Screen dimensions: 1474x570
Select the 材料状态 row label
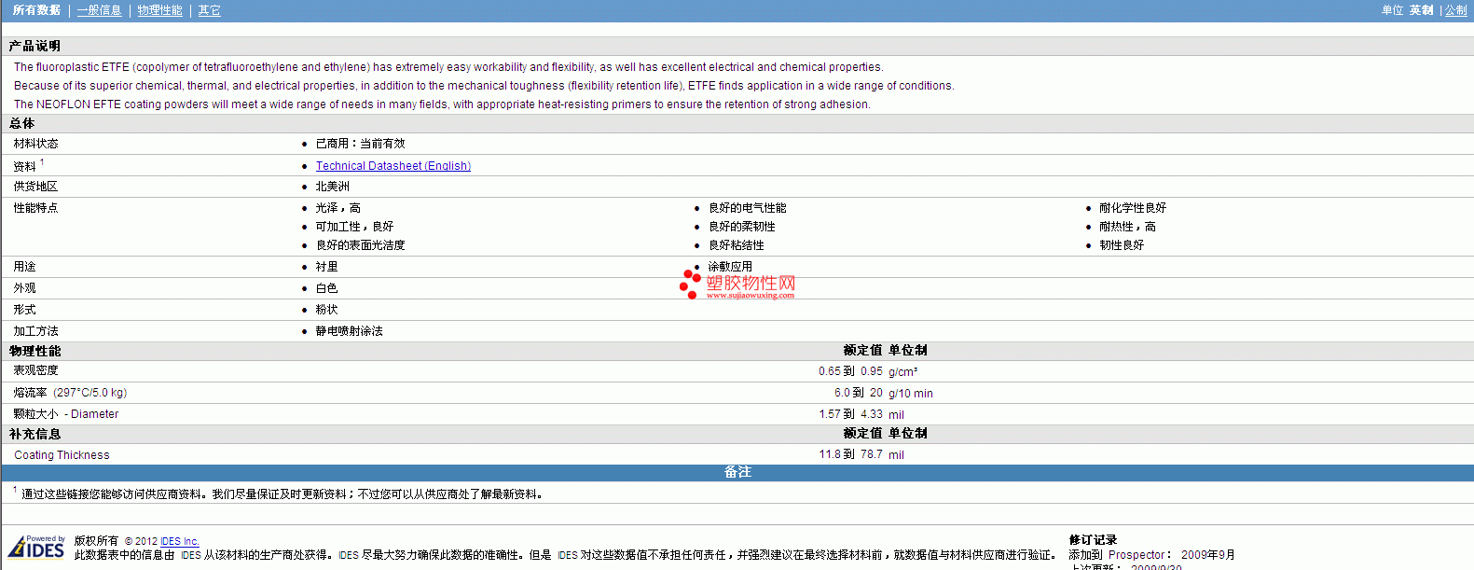[x=35, y=144]
